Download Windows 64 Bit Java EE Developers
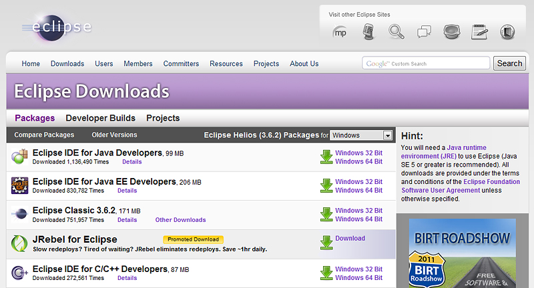This screenshot has width=534, height=288. 358,190
